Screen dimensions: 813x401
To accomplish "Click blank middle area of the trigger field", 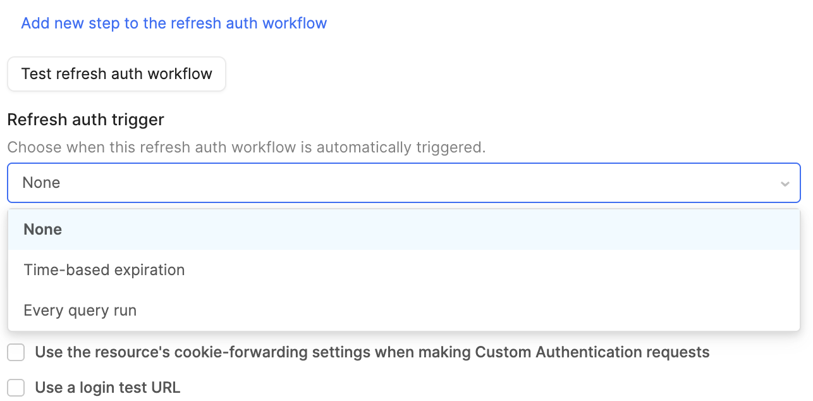I will coord(405,183).
